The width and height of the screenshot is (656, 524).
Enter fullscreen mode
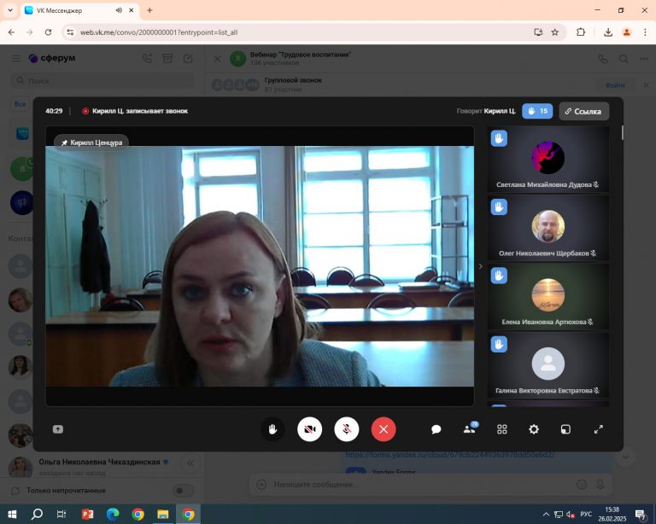[x=599, y=429]
